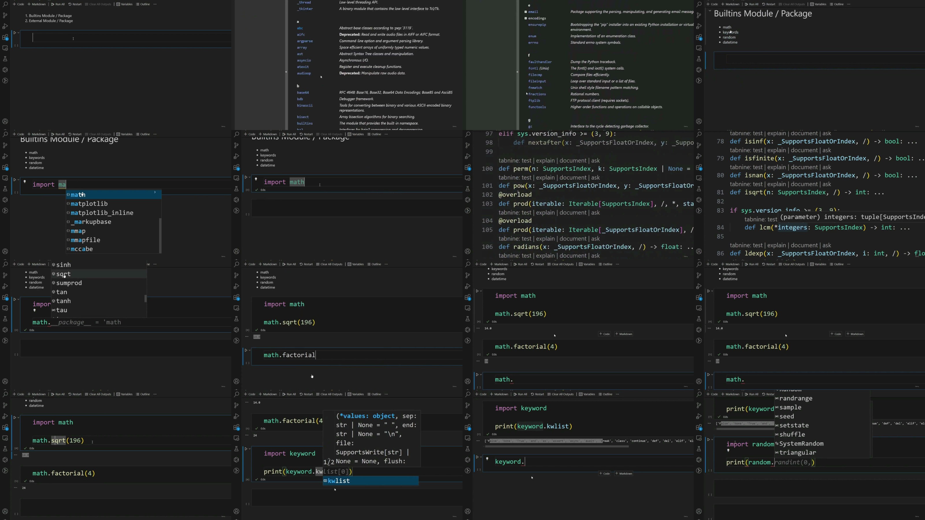Open Search beside the 'import random' notebook
This screenshot has width=925, height=520.
[699, 394]
